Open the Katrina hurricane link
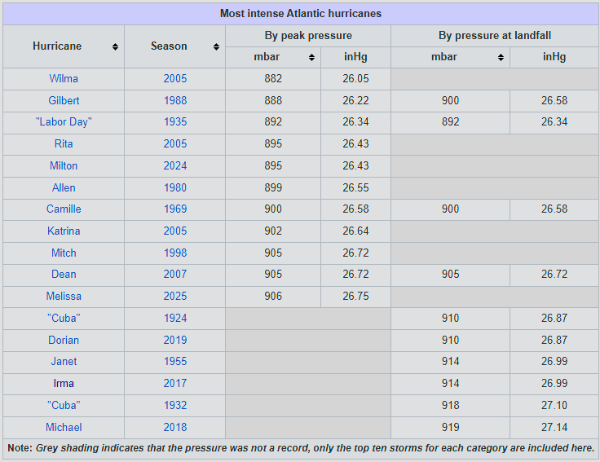Screen dimensions: 600x462 [64, 231]
